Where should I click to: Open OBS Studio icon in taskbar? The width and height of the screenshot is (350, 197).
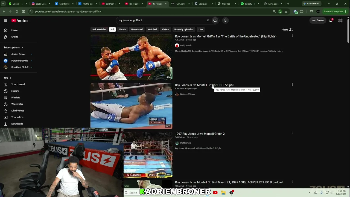tap(232, 193)
